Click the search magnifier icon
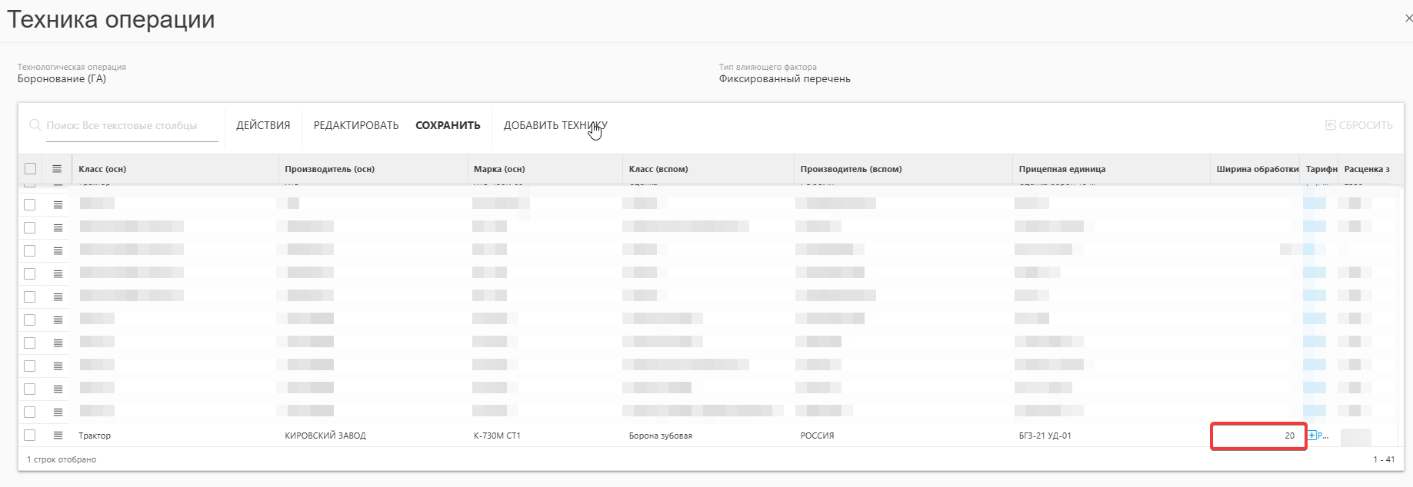This screenshot has width=1413, height=487. pos(35,125)
